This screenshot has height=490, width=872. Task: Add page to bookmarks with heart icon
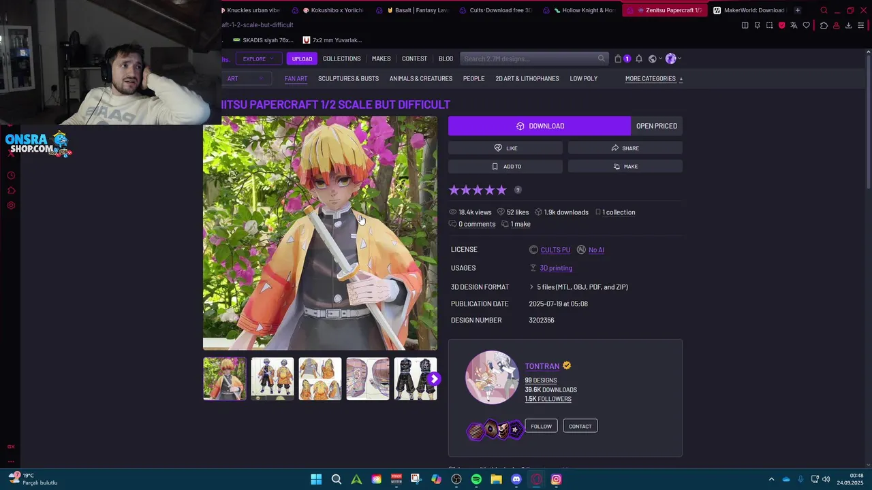[807, 25]
